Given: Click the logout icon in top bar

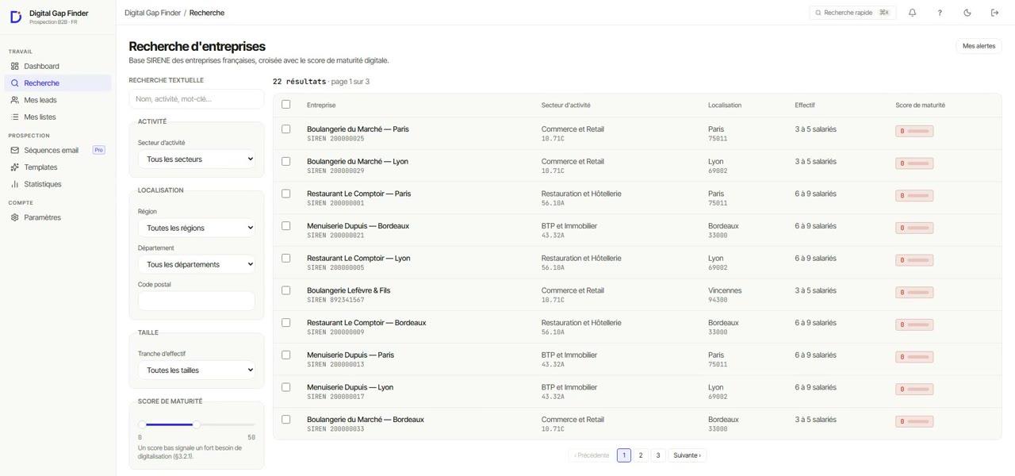Looking at the screenshot, I should point(994,13).
